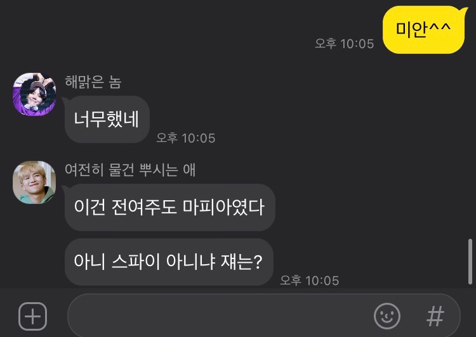Select the 이건 전여주도 마피아였다 message
This screenshot has width=476, height=337.
(169, 207)
